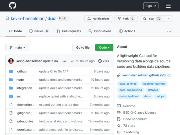Open the 283 commits count
Screen dimensions: 180x135
[x=106, y=61]
